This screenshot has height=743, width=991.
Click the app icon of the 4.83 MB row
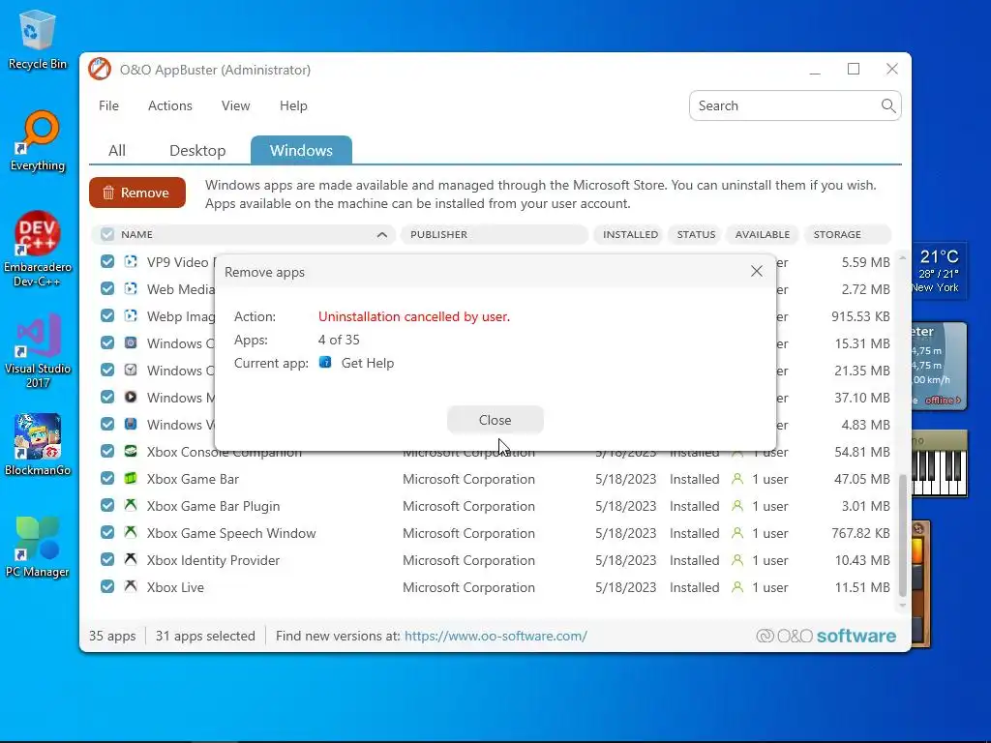(131, 424)
